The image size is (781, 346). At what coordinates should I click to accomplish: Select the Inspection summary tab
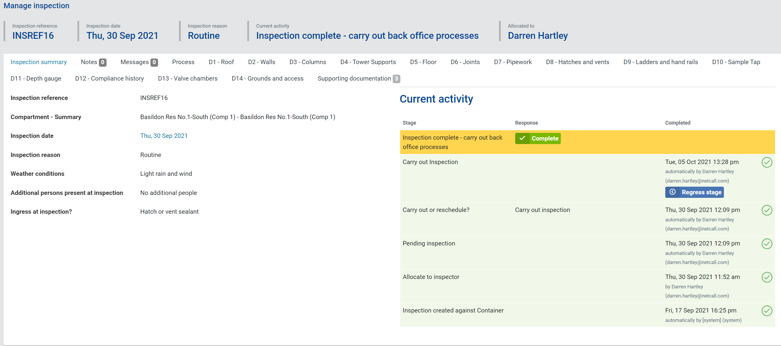(x=39, y=62)
